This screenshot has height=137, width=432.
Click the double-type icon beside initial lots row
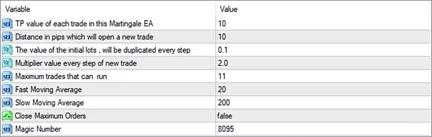tap(7, 50)
